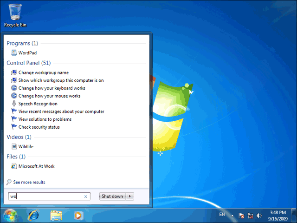Open Windows Media Player from the taskbar
Image resolution: width=297 pixels, height=223 pixels.
(78, 216)
